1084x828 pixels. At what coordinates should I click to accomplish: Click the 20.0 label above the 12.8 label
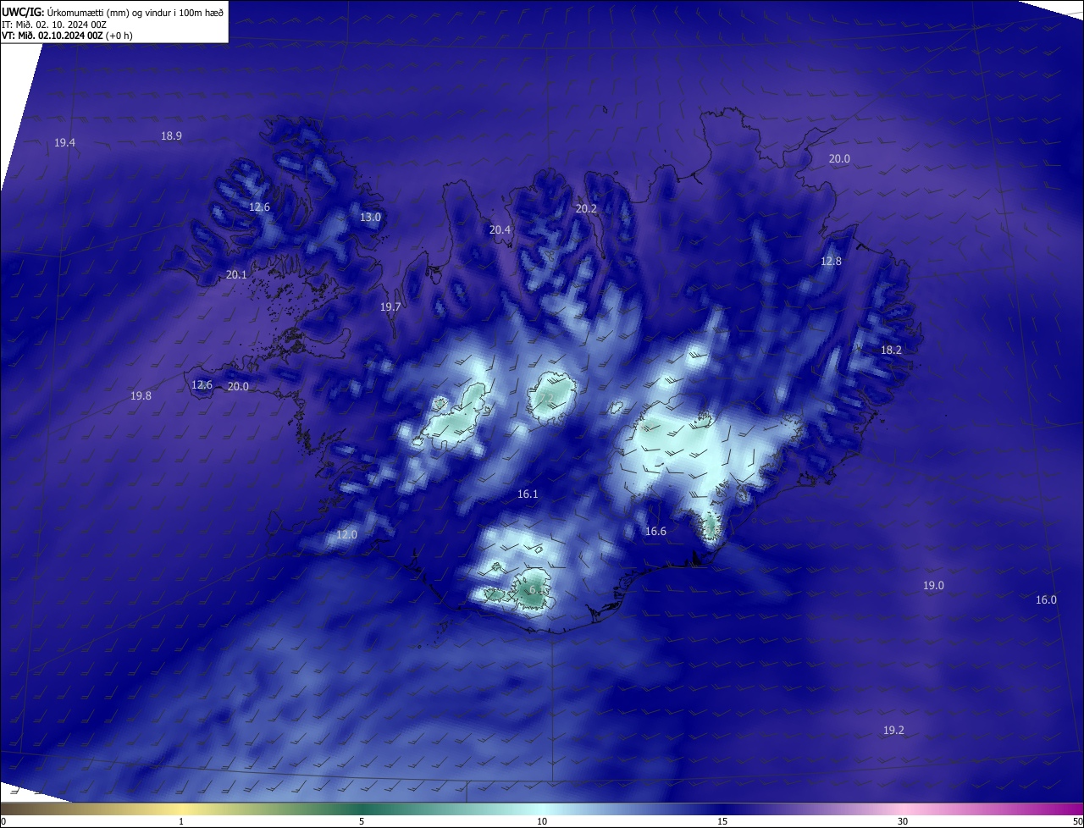click(x=838, y=159)
